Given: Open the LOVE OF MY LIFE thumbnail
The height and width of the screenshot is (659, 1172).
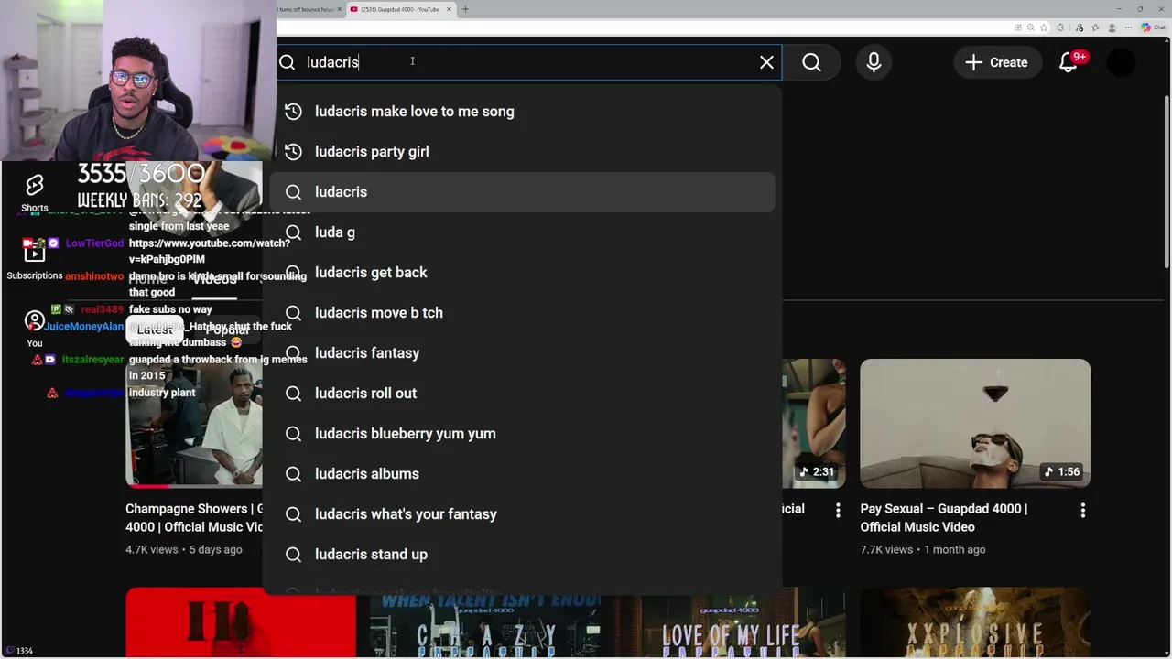Looking at the screenshot, I should tap(731, 622).
